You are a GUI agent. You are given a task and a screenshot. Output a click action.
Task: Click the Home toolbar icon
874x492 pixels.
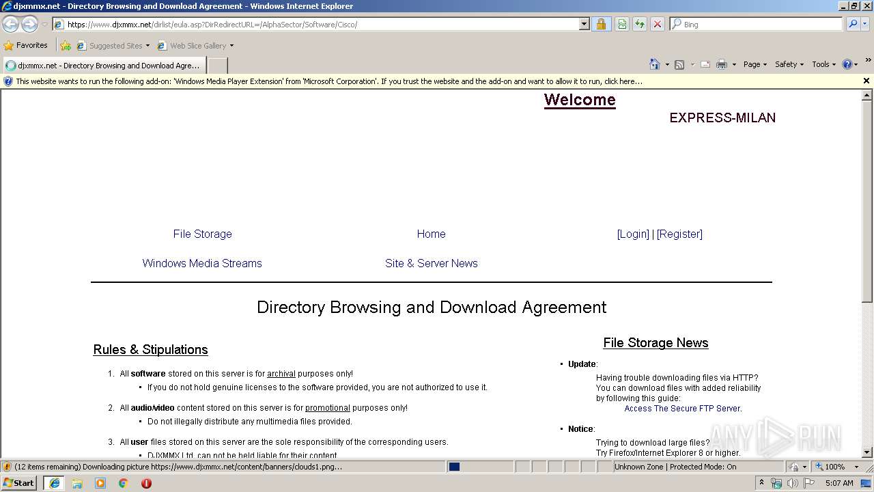click(654, 64)
